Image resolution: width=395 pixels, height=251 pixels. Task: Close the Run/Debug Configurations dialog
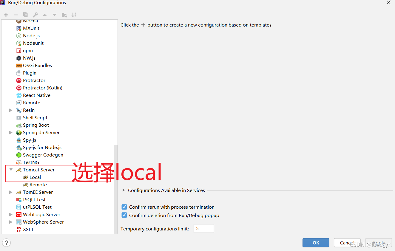[389, 3]
